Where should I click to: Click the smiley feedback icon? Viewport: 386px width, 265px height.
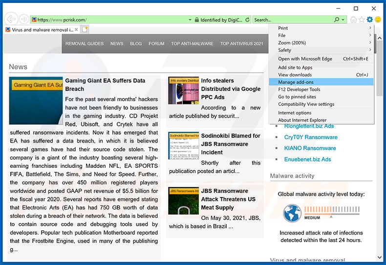[378, 20]
